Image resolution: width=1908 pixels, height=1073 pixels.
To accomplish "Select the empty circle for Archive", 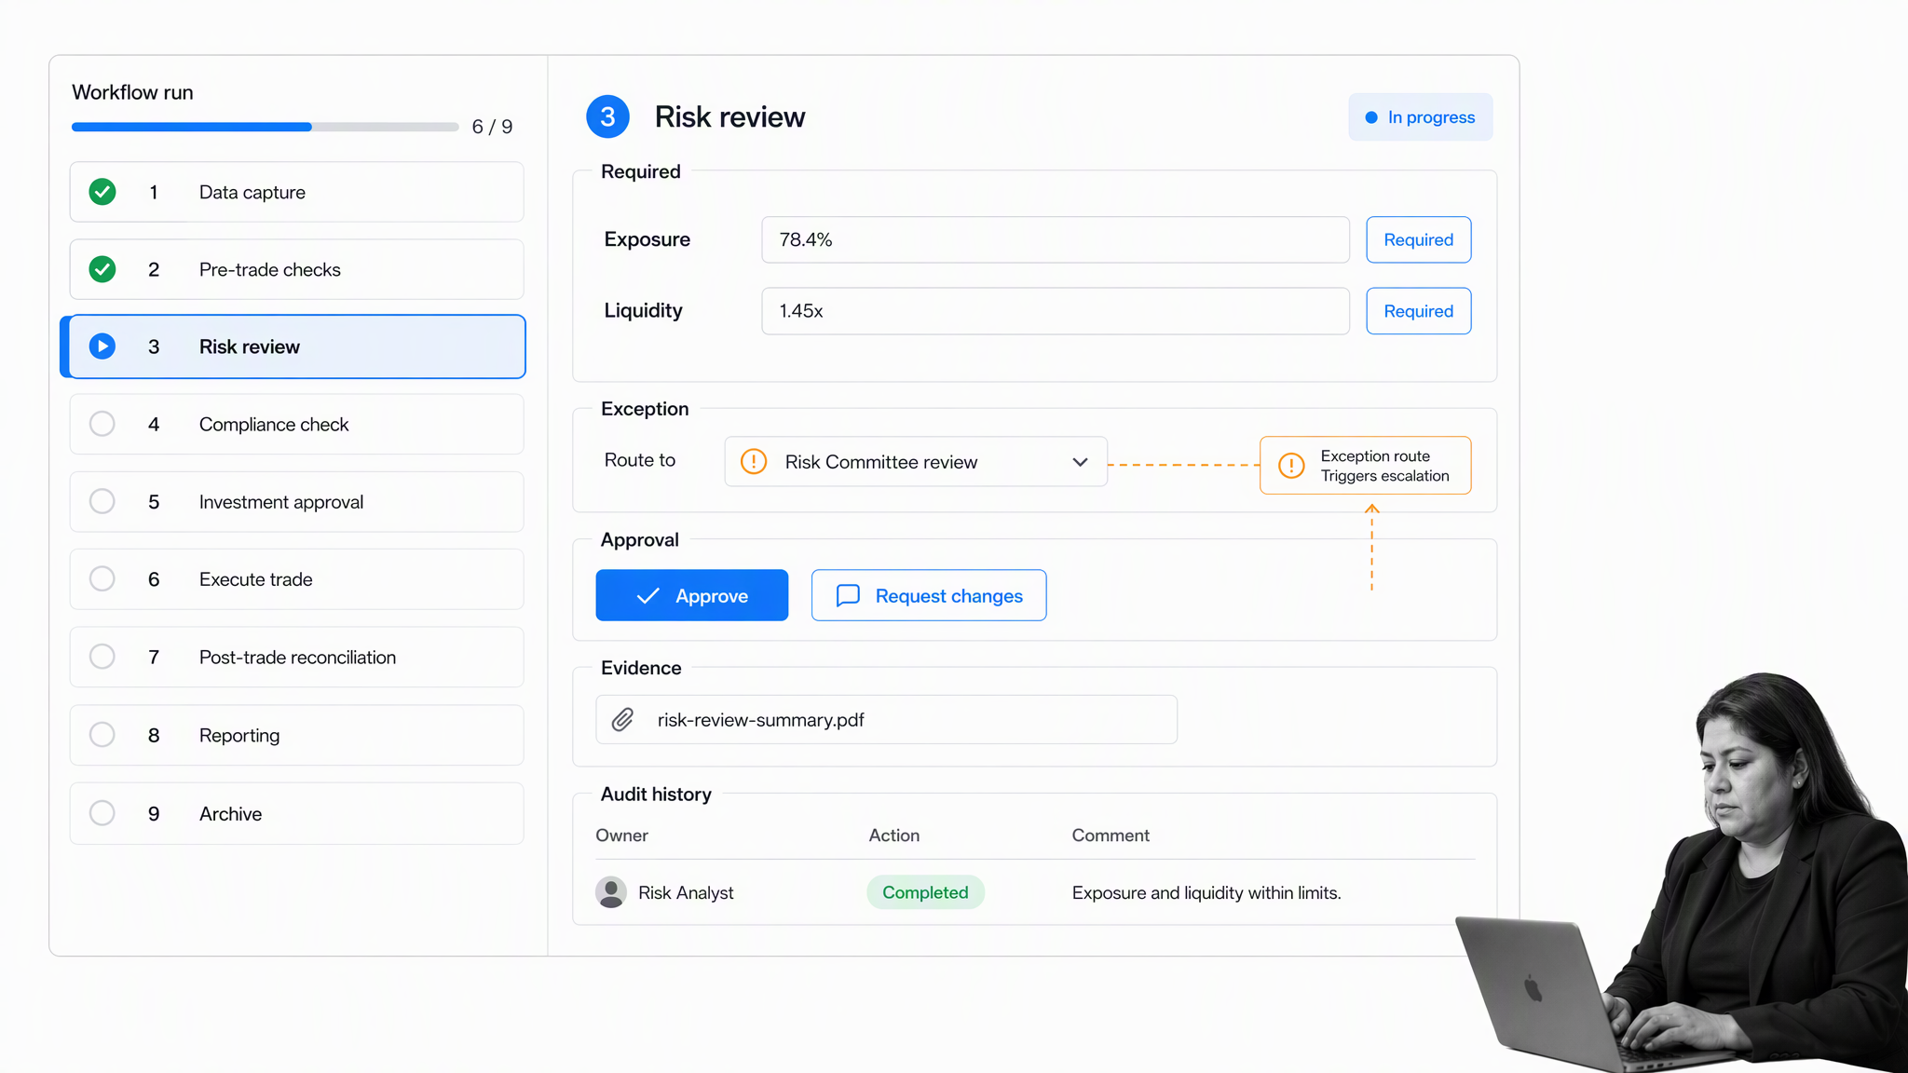I will [102, 813].
